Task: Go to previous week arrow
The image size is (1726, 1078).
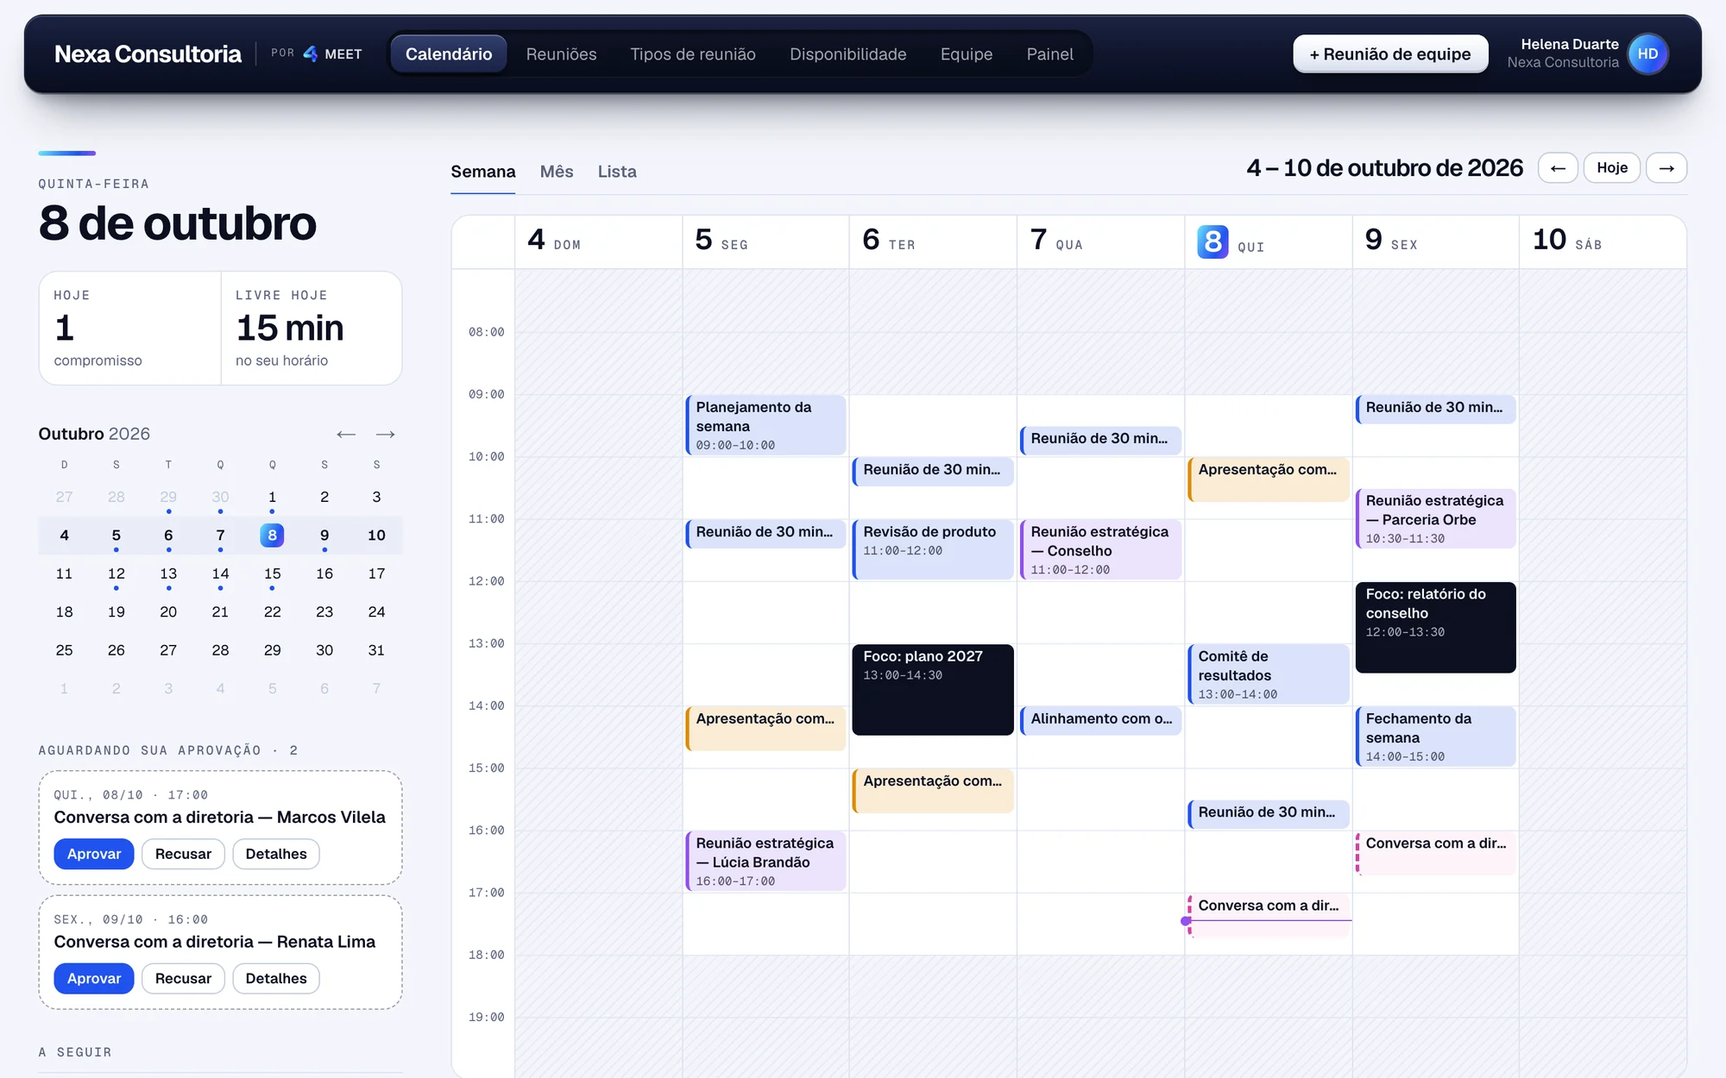Action: [1558, 168]
